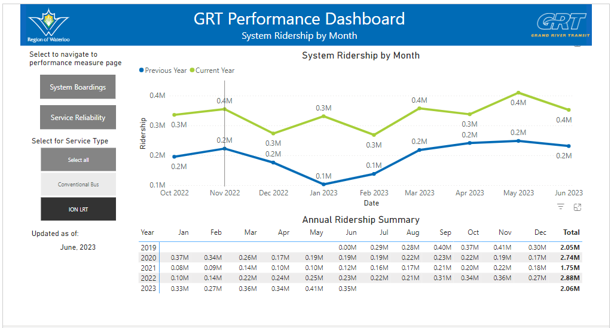The width and height of the screenshot is (614, 328).
Task: Click the Nov 2022 Previous Year data point
Action: click(x=224, y=148)
